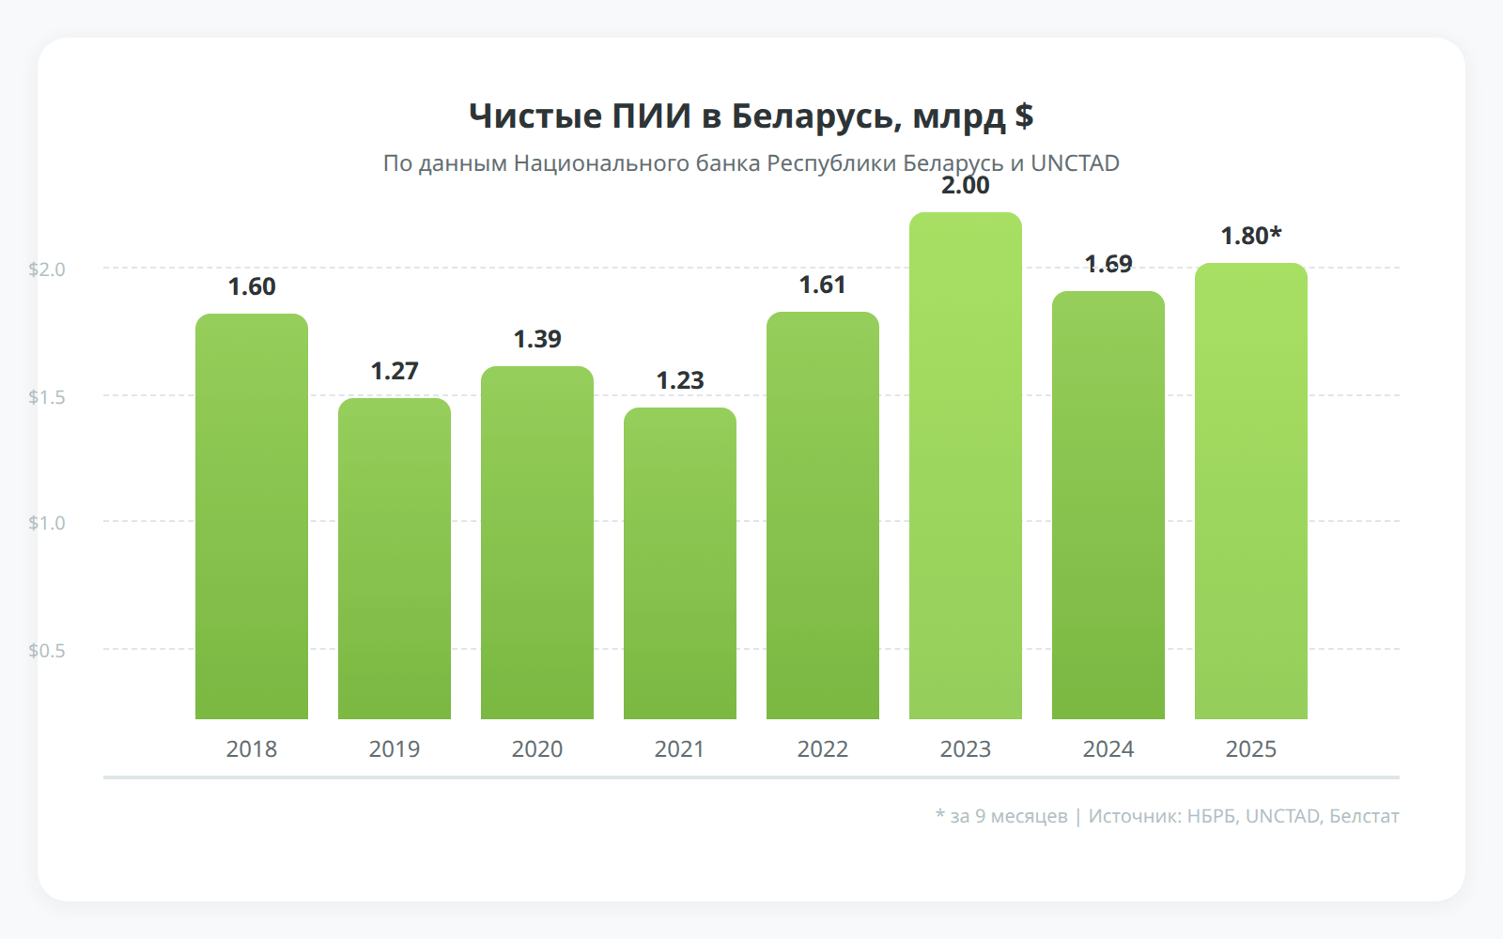Select the tallest bar for 2023
Image resolution: width=1503 pixels, height=939 pixels.
click(x=966, y=466)
